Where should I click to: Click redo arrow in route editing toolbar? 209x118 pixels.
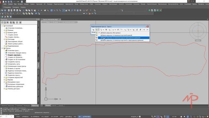[147, 30]
